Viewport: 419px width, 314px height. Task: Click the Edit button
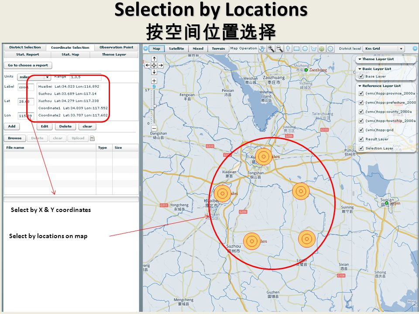click(x=45, y=126)
